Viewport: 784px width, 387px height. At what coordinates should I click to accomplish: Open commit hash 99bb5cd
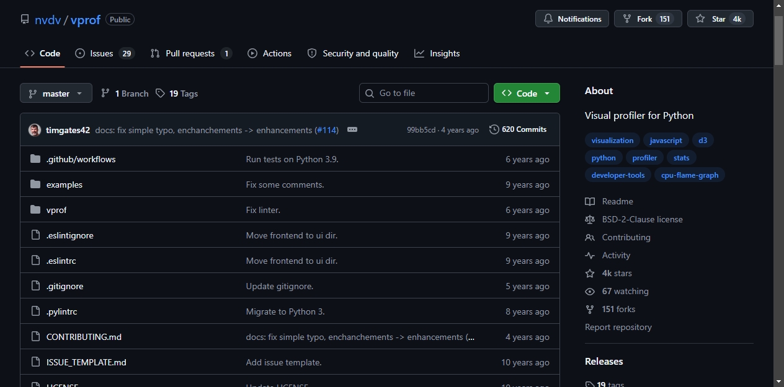point(422,130)
